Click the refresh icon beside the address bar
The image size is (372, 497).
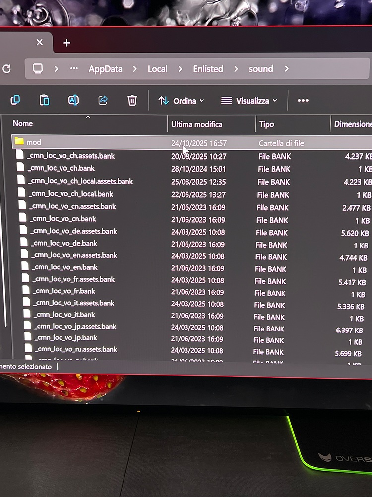click(x=6, y=69)
